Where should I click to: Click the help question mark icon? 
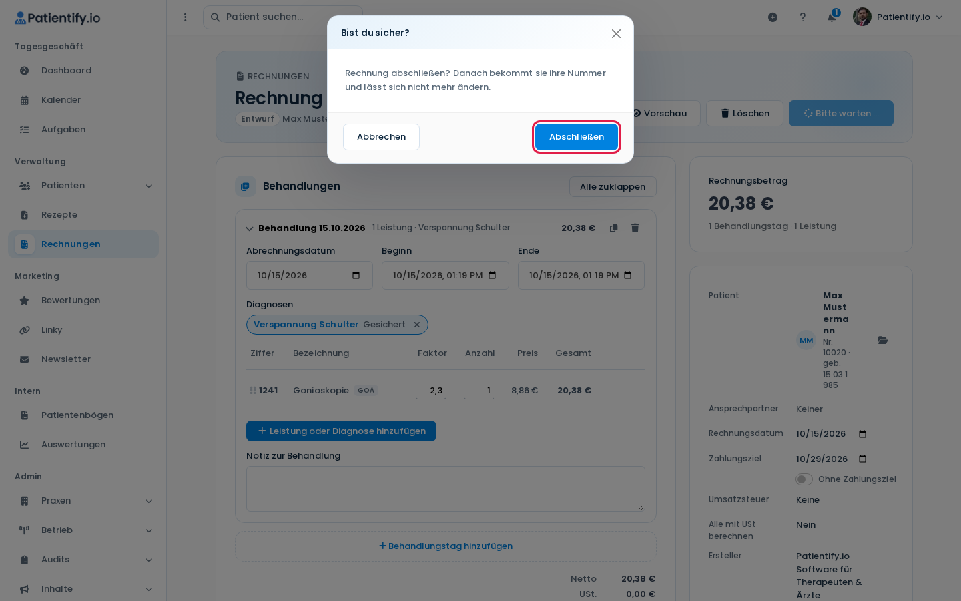coord(803,17)
